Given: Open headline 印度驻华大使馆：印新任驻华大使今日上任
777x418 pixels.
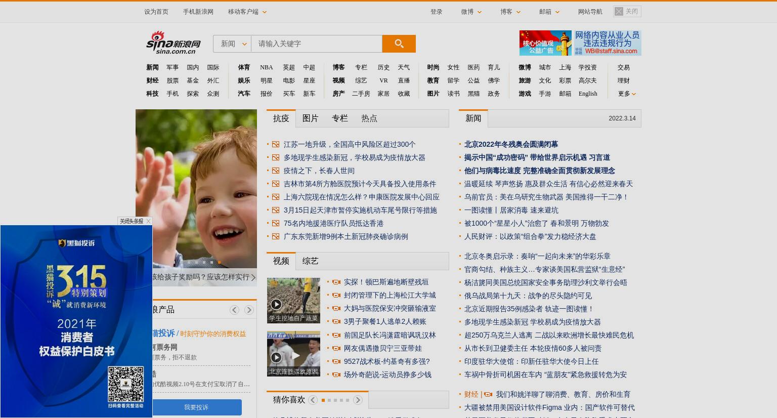Looking at the screenshot, I should (531, 361).
